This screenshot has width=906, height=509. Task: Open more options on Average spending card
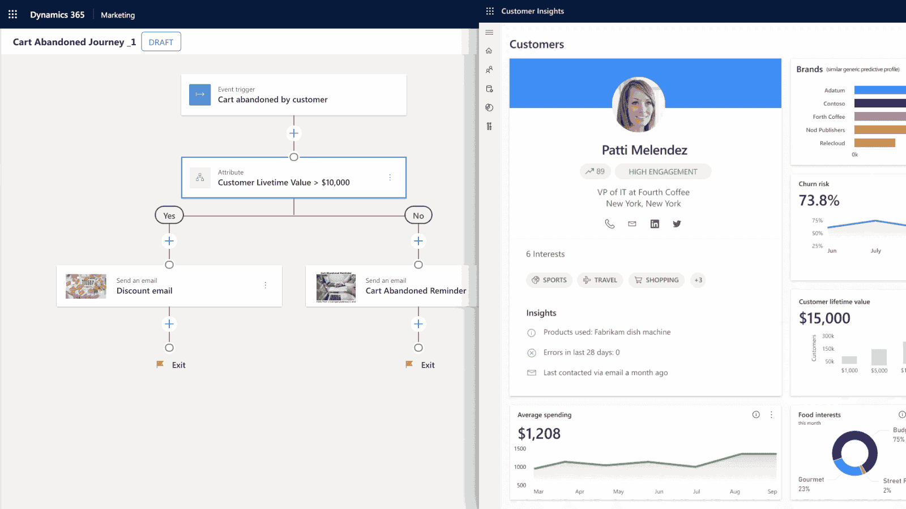point(771,415)
